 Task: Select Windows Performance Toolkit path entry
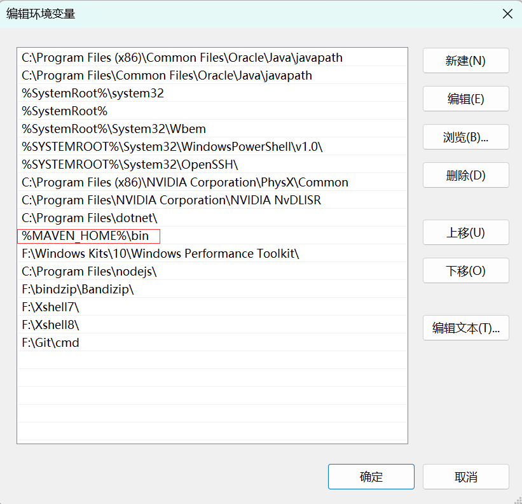click(x=212, y=253)
